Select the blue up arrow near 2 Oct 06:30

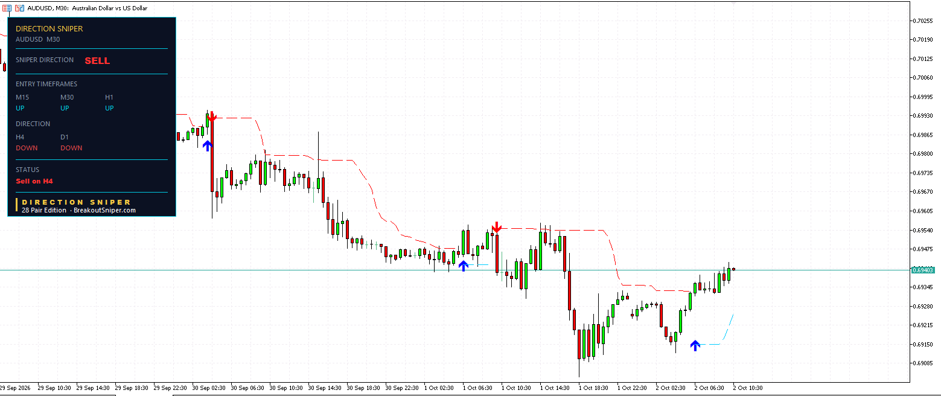point(695,345)
